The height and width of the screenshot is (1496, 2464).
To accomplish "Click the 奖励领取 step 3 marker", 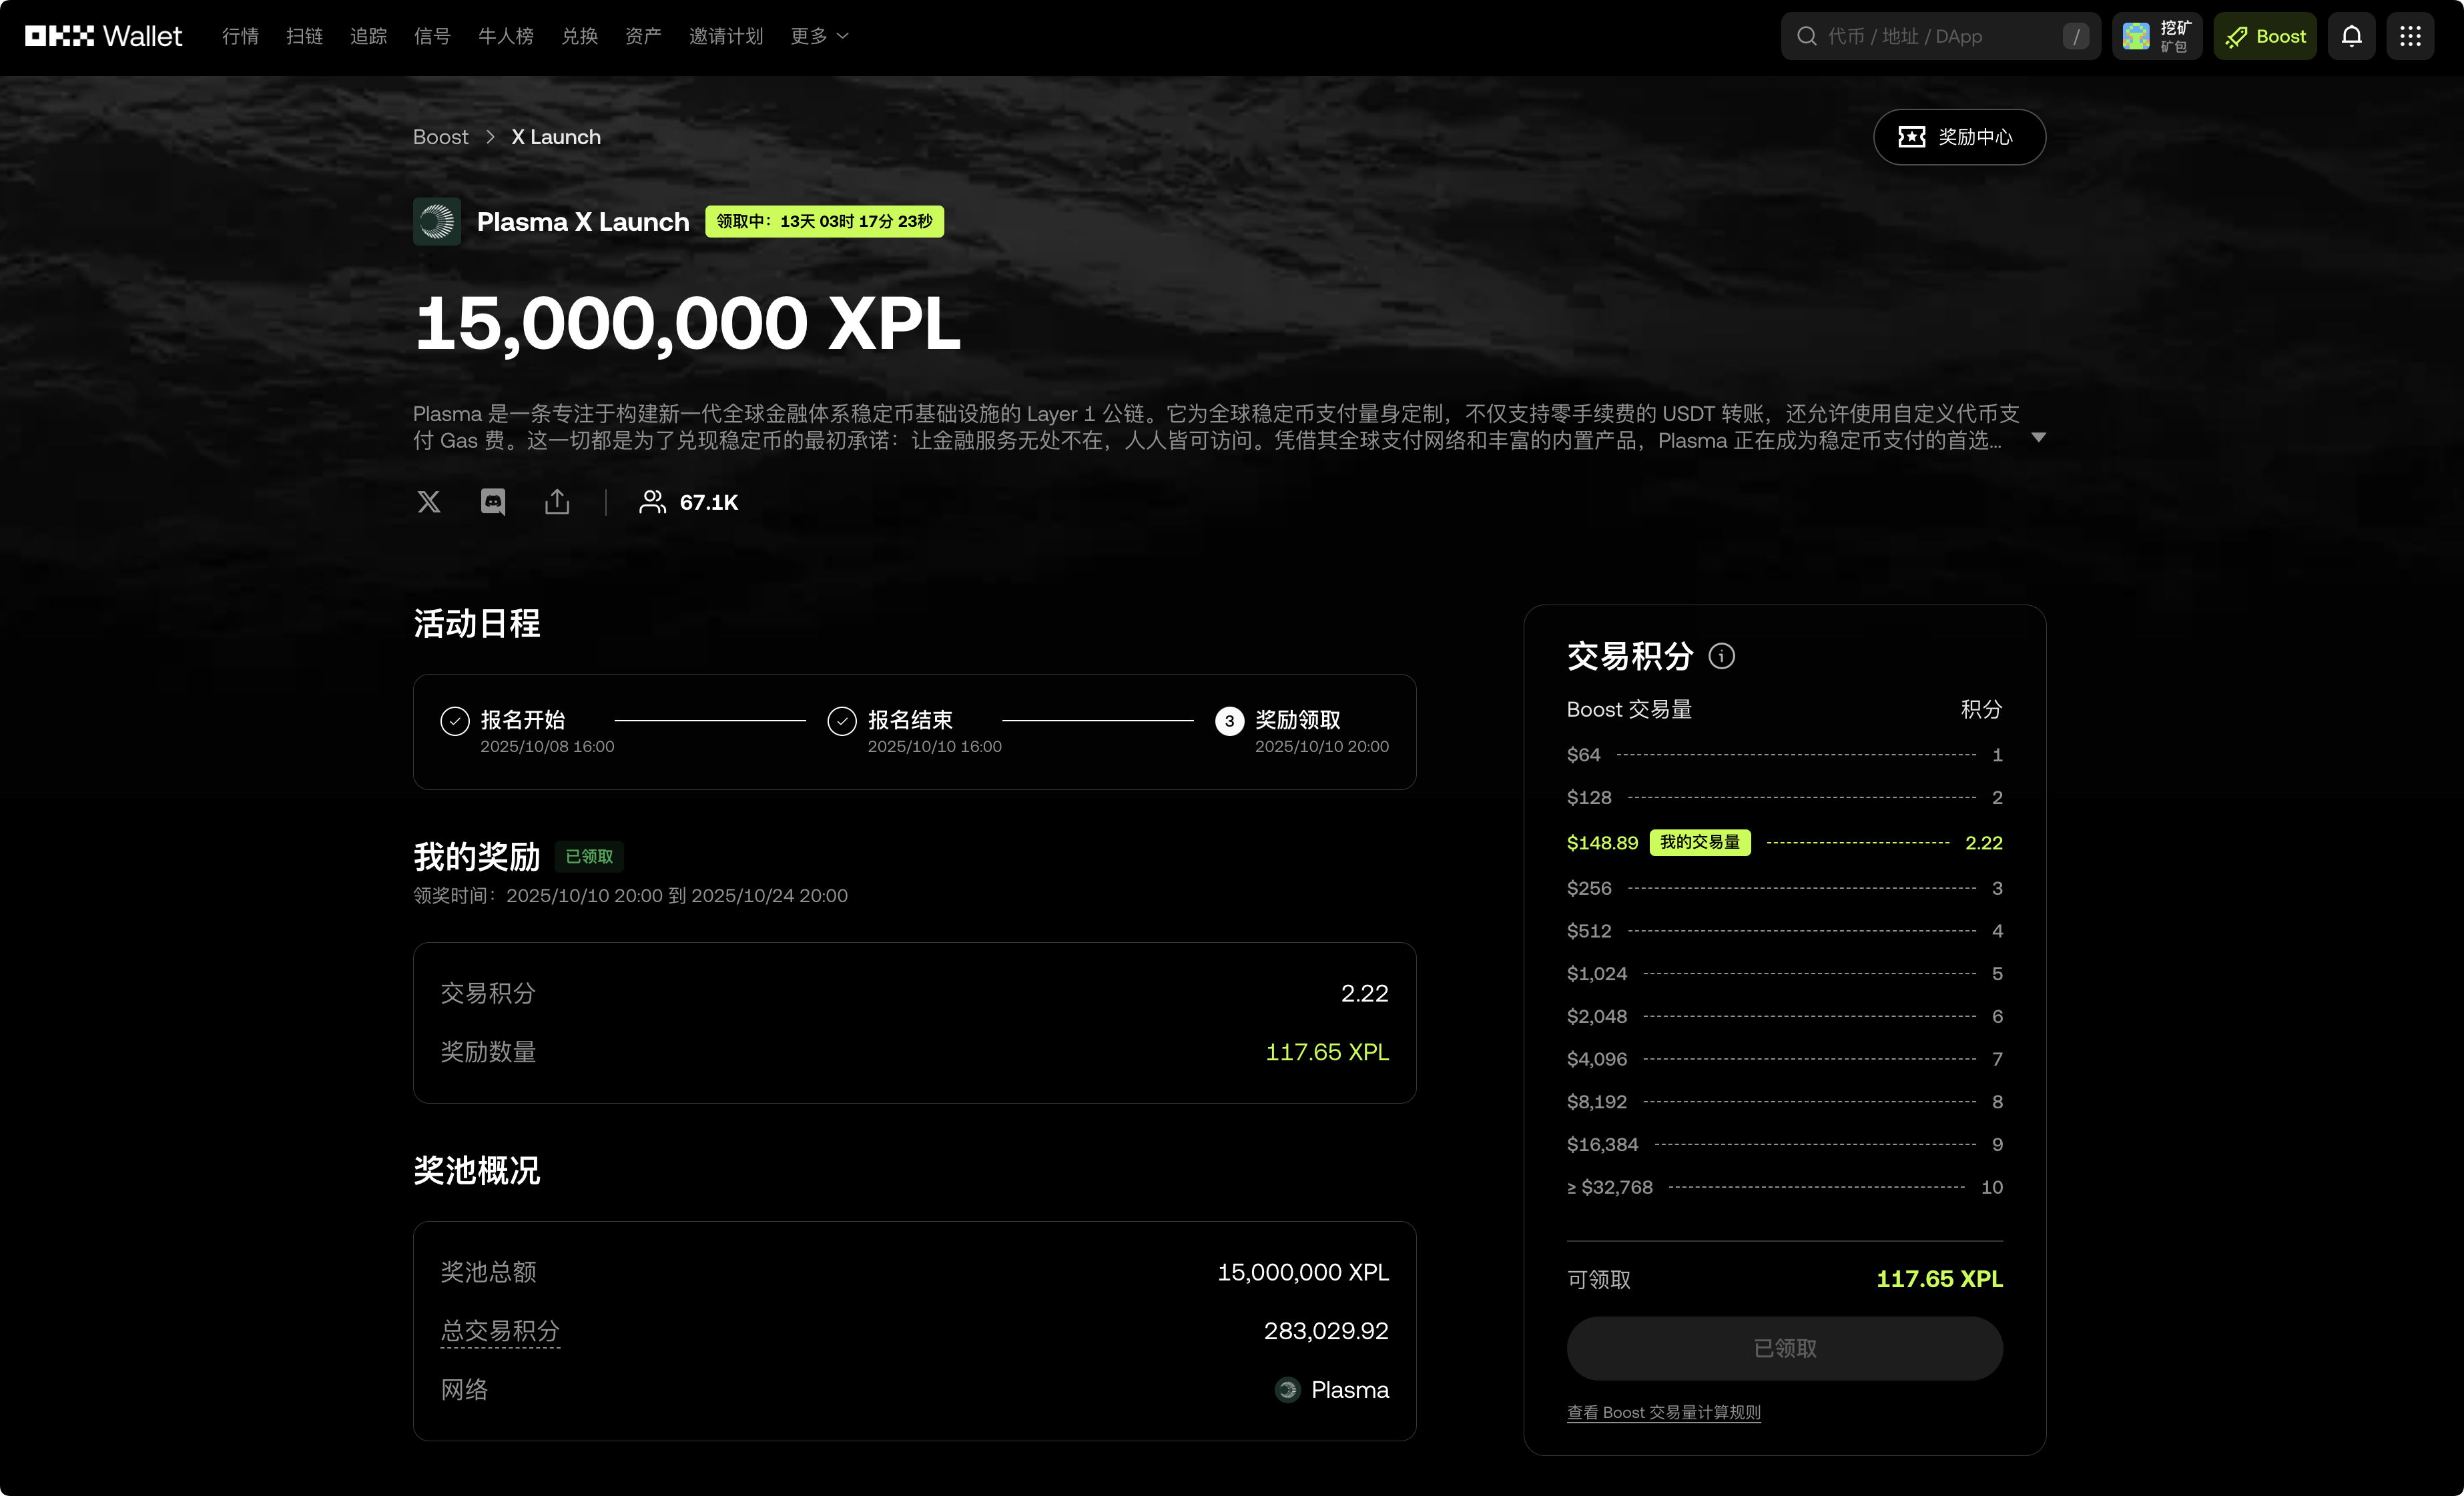I will 1229,721.
